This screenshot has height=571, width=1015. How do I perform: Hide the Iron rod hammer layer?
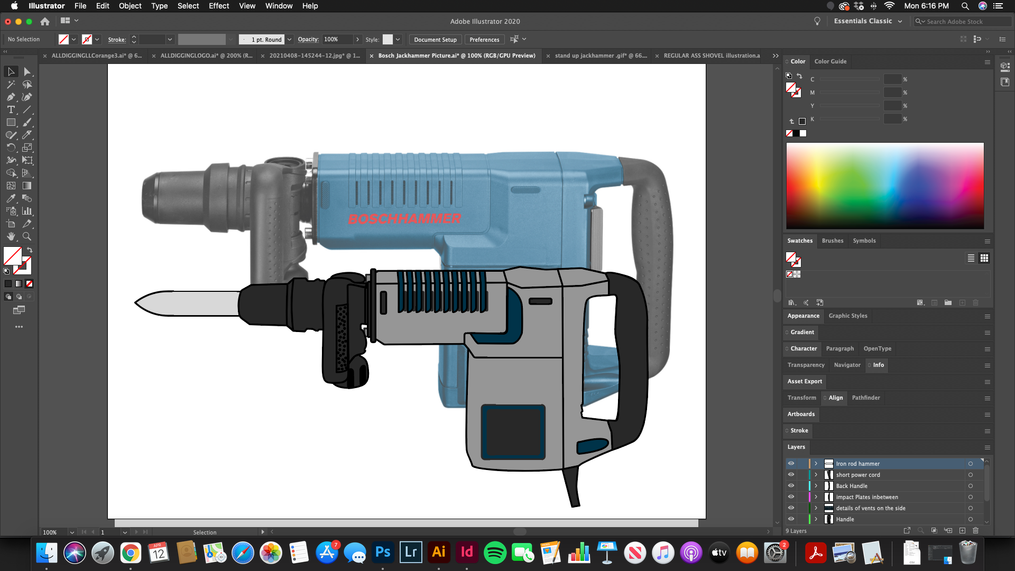(791, 464)
